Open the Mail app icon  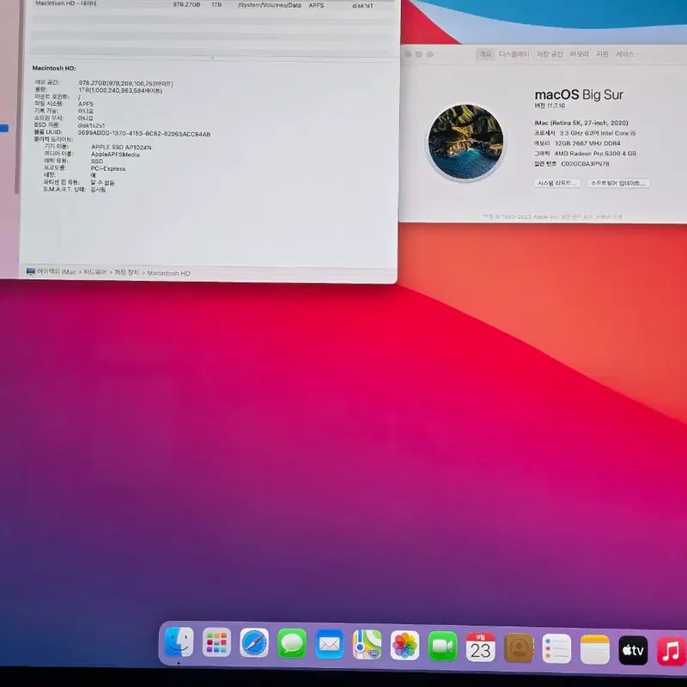330,644
